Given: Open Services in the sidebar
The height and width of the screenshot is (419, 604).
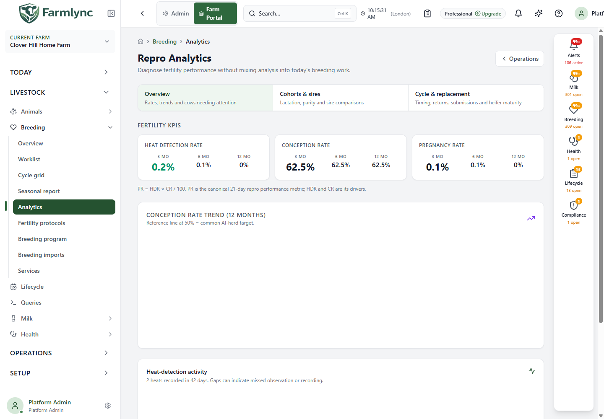Looking at the screenshot, I should click(x=64, y=271).
